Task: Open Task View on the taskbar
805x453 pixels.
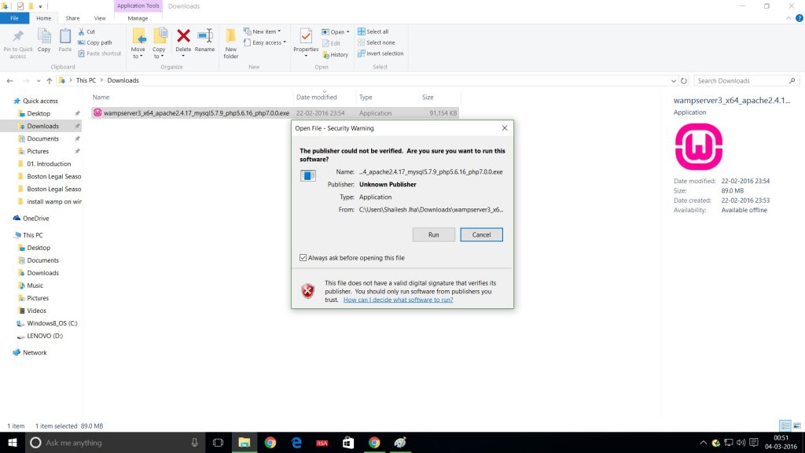Action: [219, 442]
